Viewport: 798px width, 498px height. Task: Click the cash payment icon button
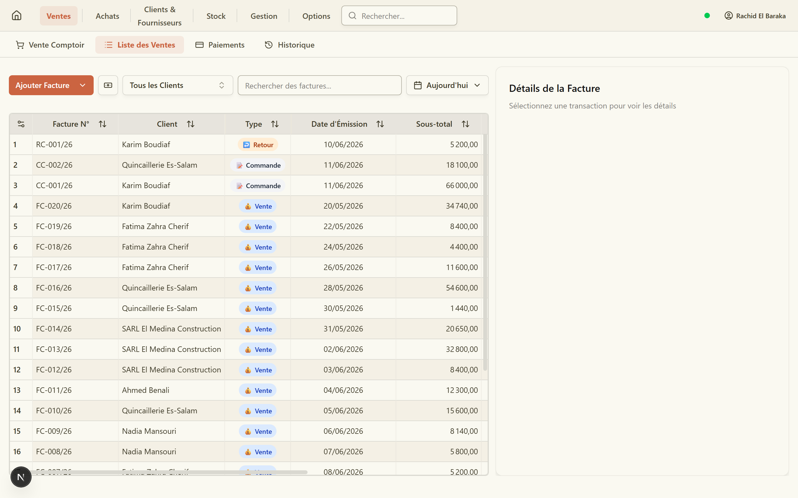(108, 85)
